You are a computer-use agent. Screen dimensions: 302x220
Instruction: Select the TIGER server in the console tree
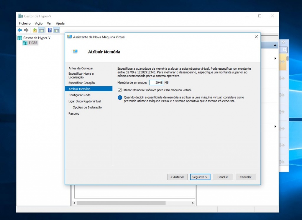(32, 43)
